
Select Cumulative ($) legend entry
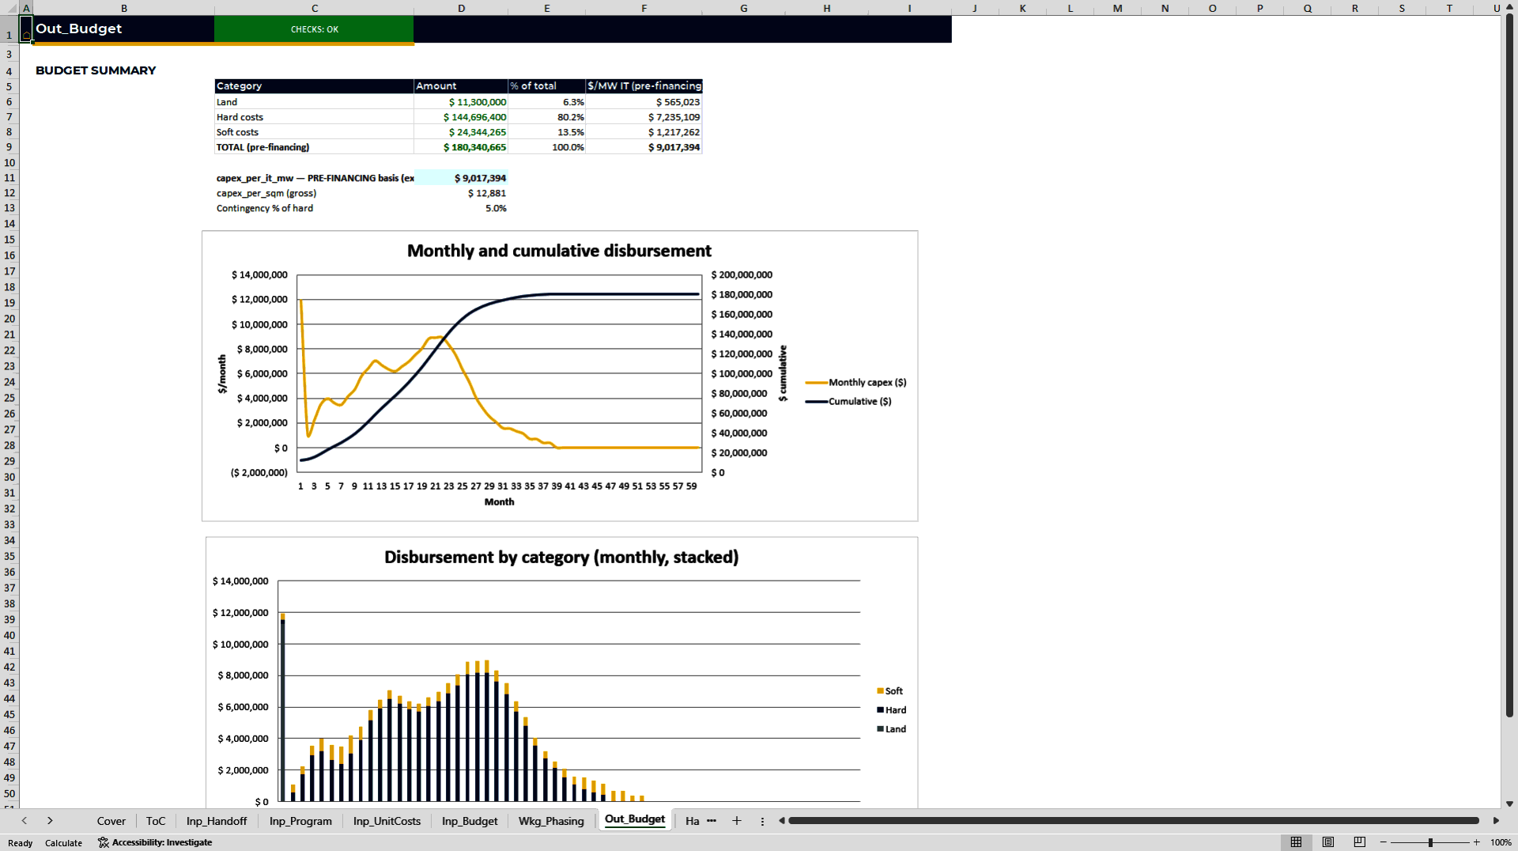click(848, 401)
